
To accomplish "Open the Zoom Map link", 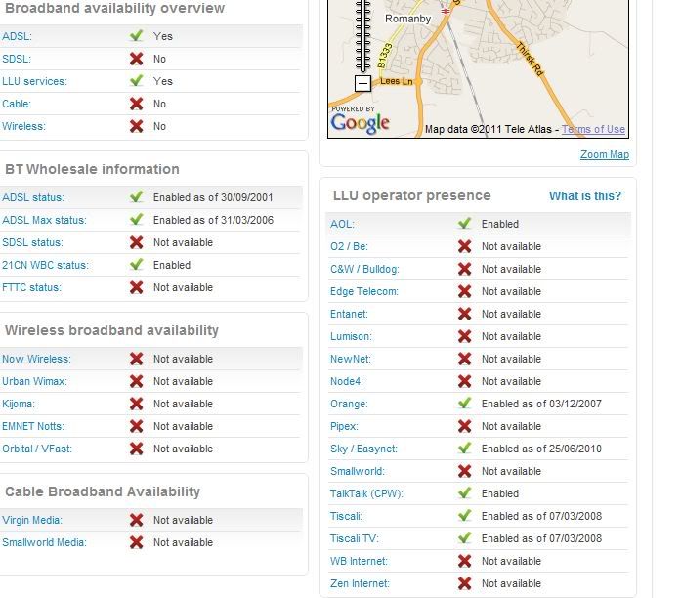I will coord(604,154).
